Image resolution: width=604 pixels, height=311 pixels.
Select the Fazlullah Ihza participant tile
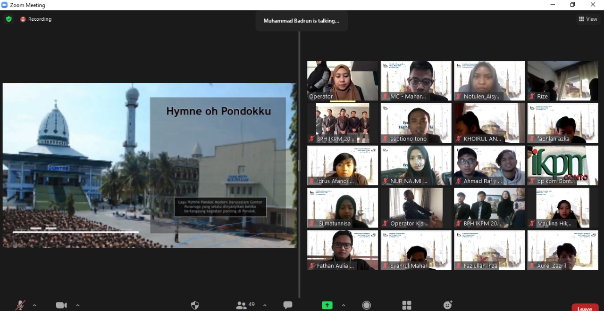(x=489, y=250)
